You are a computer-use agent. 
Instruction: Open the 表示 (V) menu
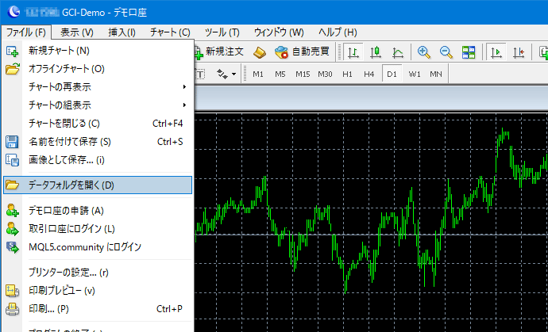(77, 32)
